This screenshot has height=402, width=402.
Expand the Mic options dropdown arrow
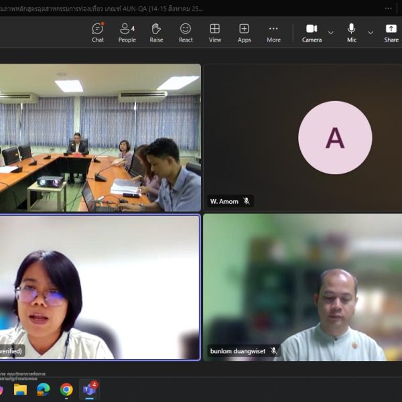[371, 32]
